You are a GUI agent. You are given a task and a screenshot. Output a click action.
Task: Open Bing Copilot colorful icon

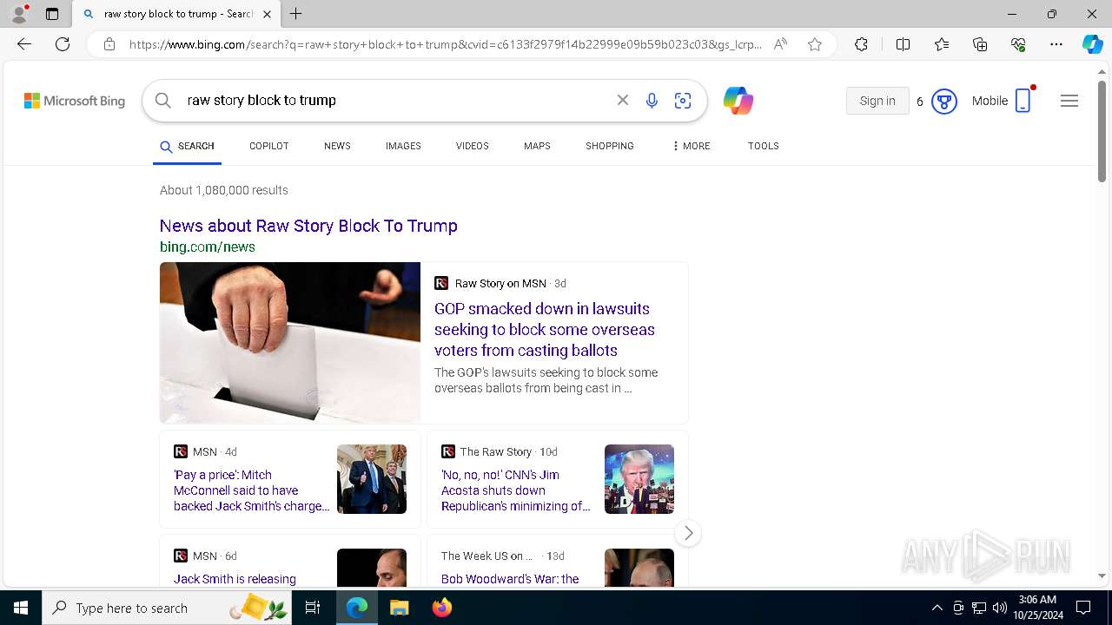pos(738,101)
